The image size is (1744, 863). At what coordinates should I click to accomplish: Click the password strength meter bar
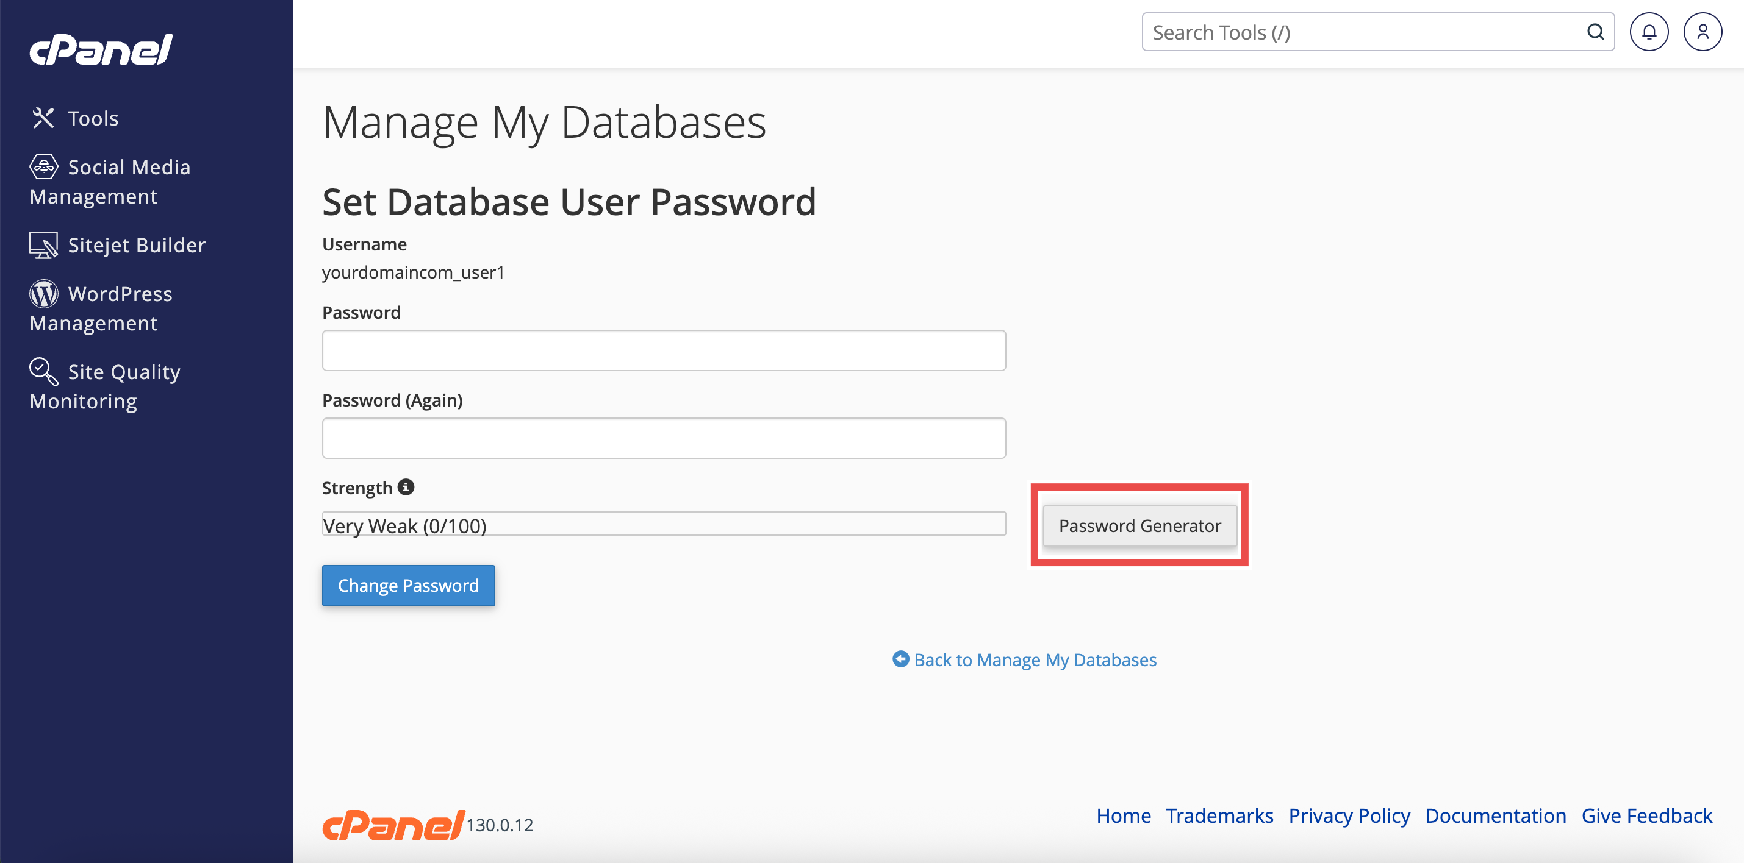click(x=664, y=524)
